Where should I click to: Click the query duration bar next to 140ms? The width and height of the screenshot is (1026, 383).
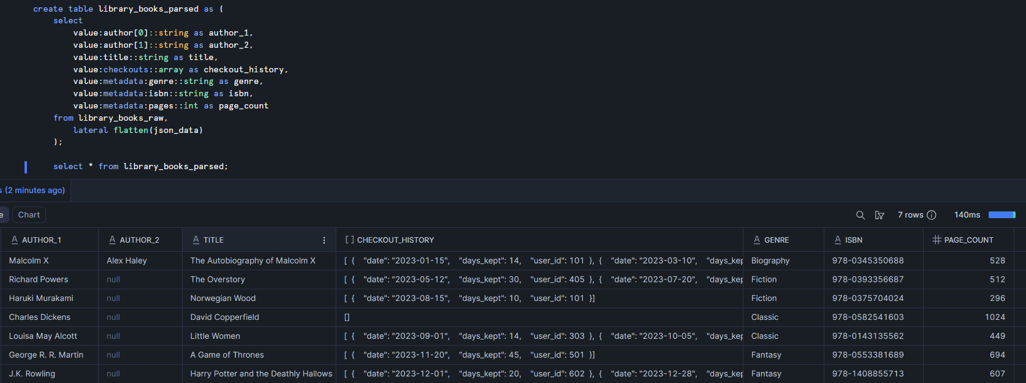1002,215
